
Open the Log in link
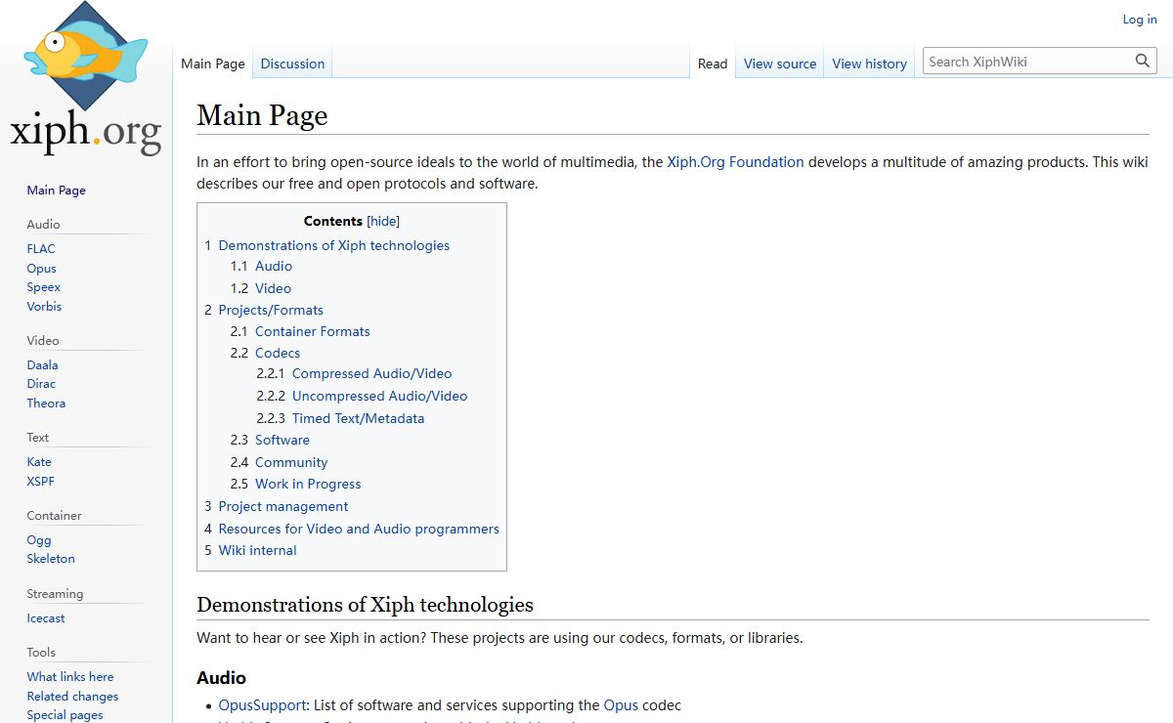[1140, 20]
